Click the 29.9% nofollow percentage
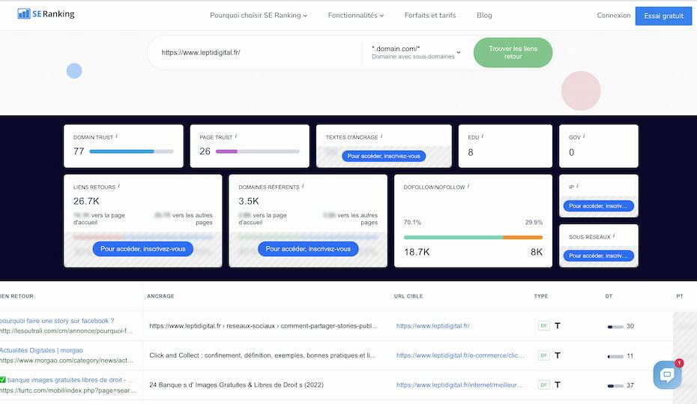 534,222
